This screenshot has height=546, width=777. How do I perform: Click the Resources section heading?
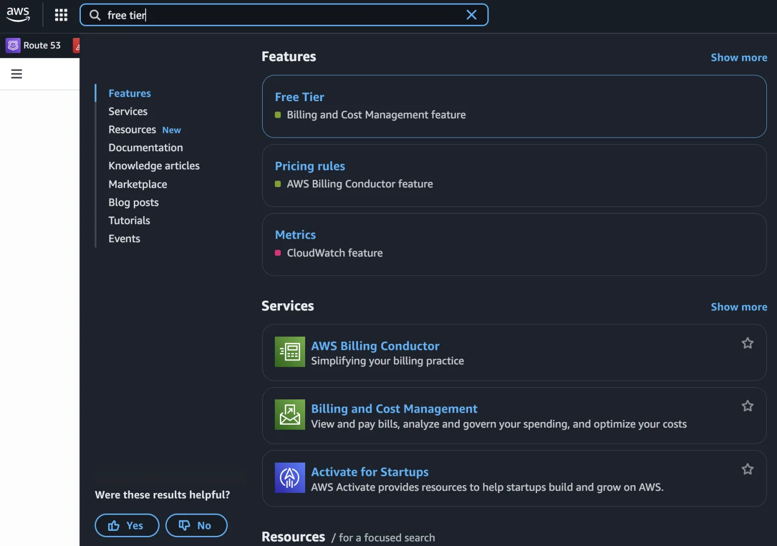(293, 537)
